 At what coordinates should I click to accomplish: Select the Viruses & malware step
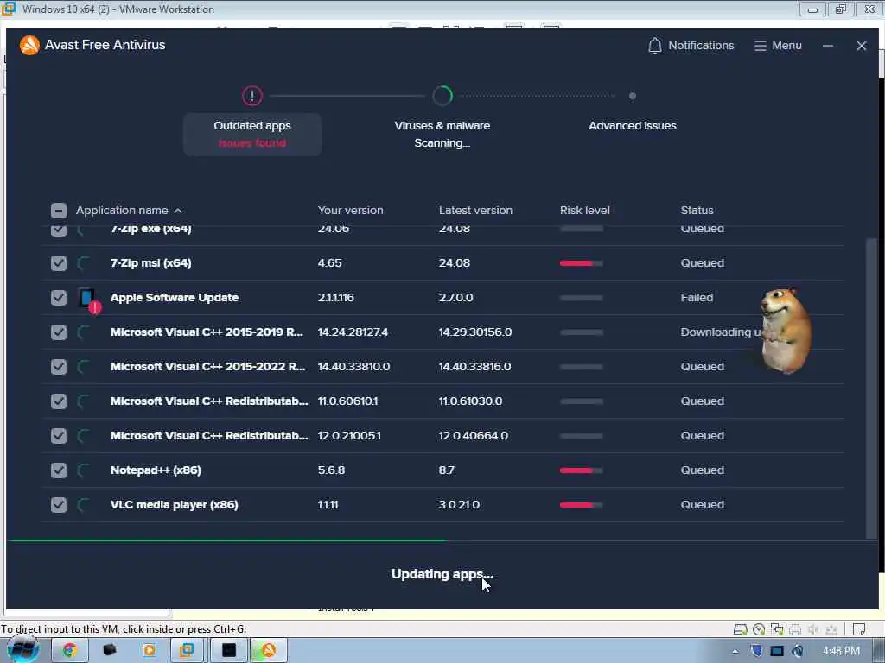click(x=442, y=134)
